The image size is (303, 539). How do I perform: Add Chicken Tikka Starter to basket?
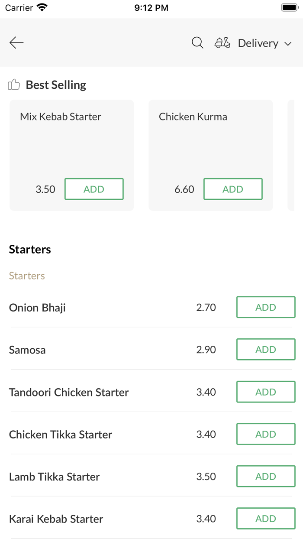click(266, 434)
